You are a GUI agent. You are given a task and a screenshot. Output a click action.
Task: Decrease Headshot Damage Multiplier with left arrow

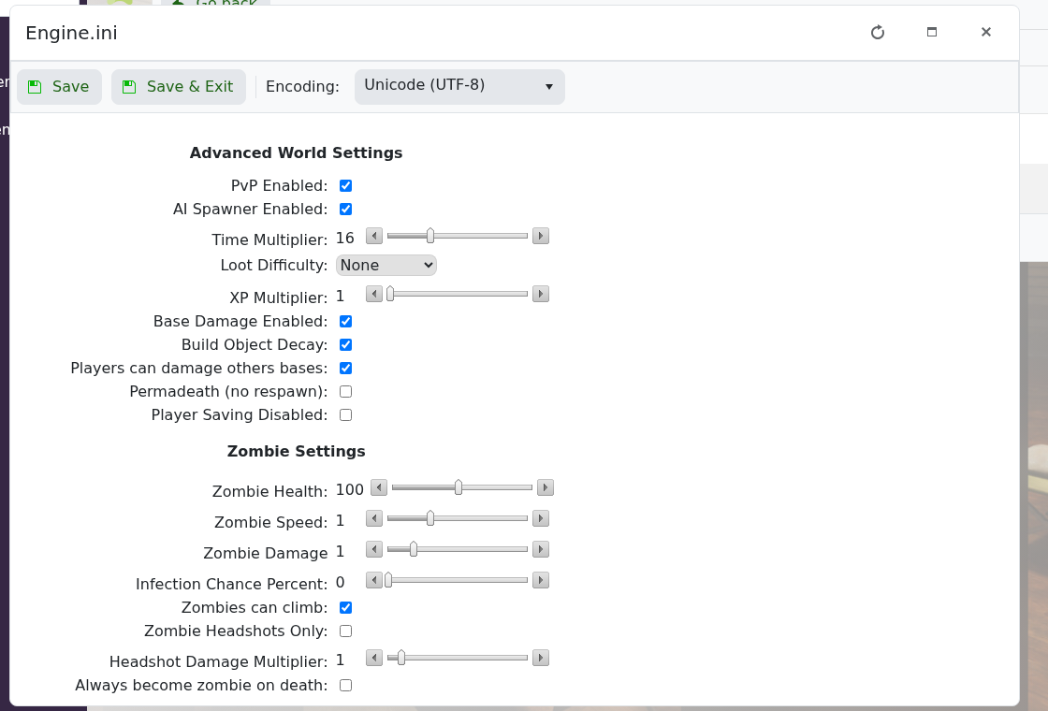(x=374, y=659)
